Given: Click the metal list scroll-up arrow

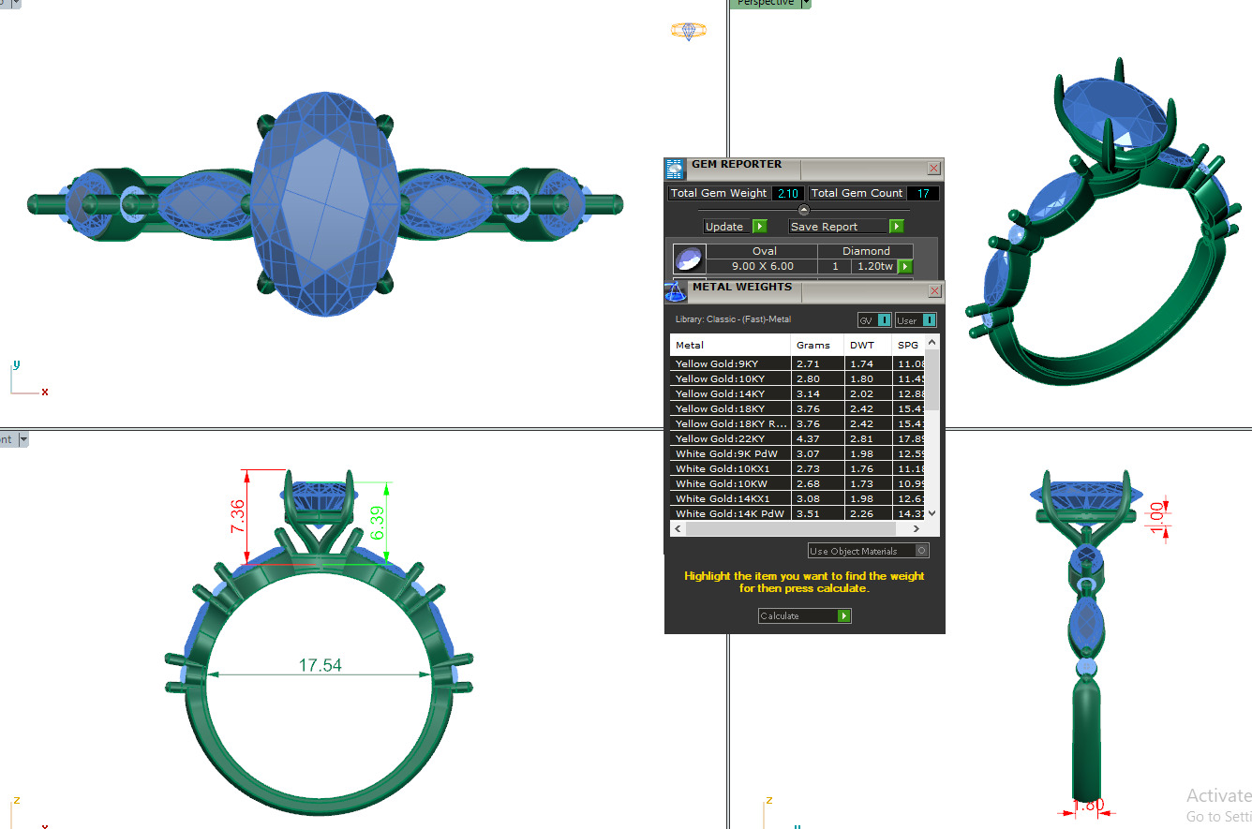Looking at the screenshot, I should pos(932,342).
